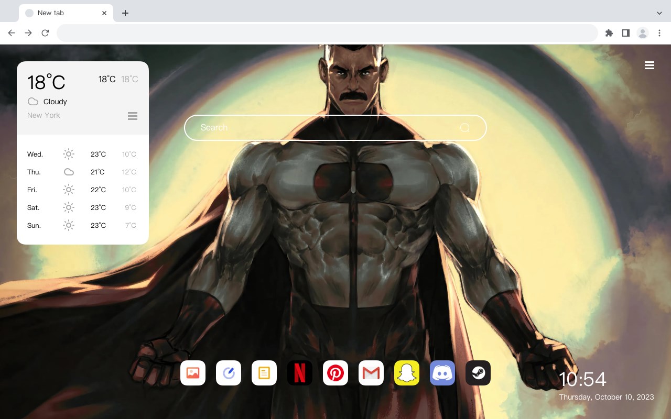Open the gallery photo shortcut icon
The width and height of the screenshot is (671, 419).
[193, 373]
